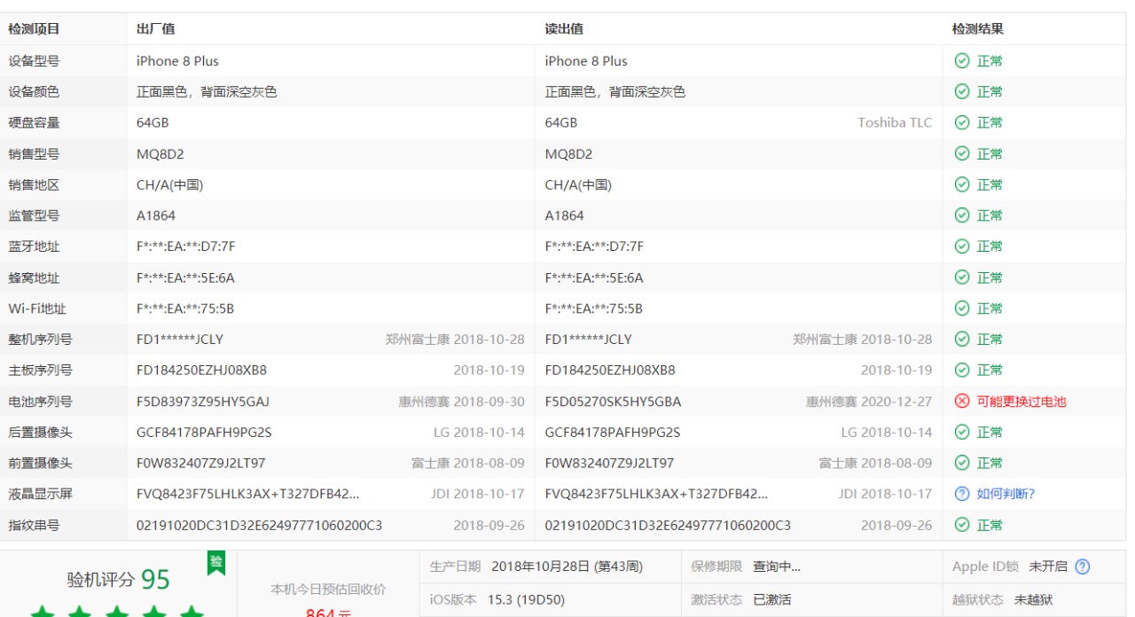Image resolution: width=1135 pixels, height=617 pixels.
Task: Click the green check icon in Wi-Fi地址 row
Action: coord(961,308)
